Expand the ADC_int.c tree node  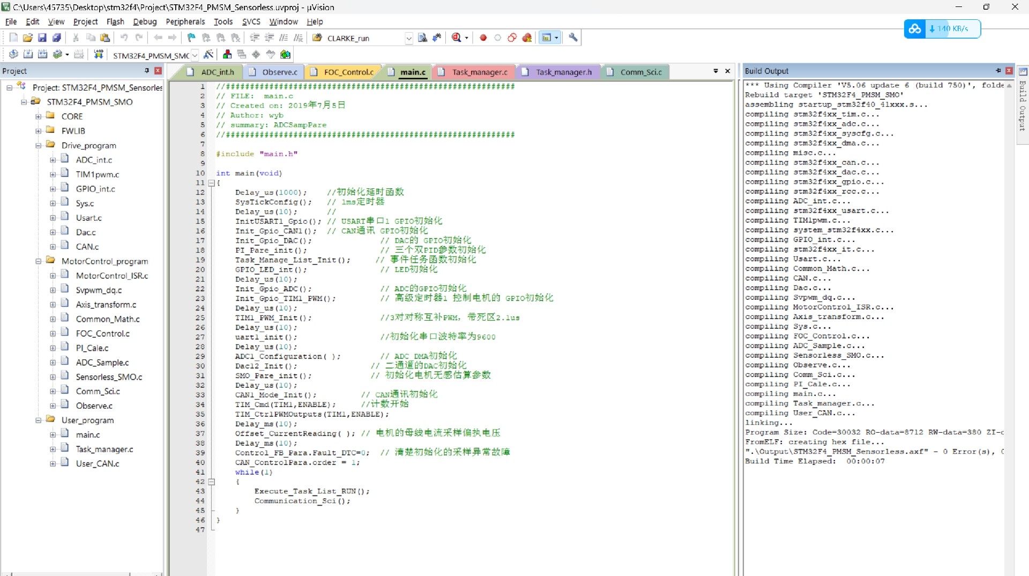click(x=53, y=160)
